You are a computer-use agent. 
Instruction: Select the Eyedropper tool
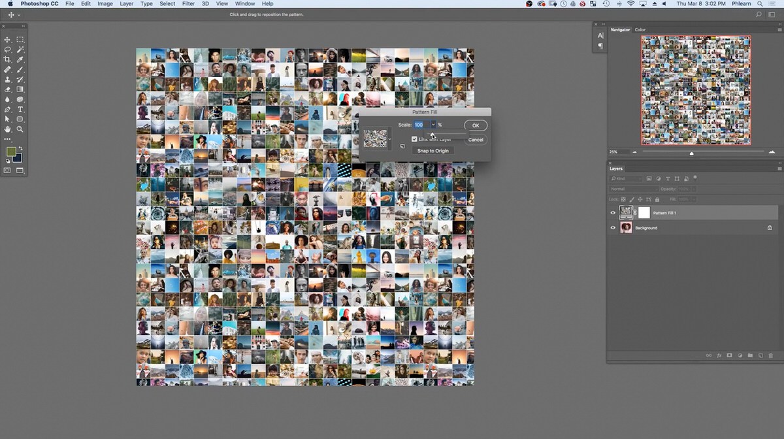tap(20, 59)
